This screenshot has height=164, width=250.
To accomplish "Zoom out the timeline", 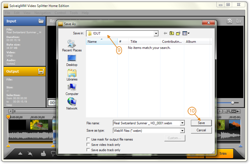I will [x=225, y=111].
